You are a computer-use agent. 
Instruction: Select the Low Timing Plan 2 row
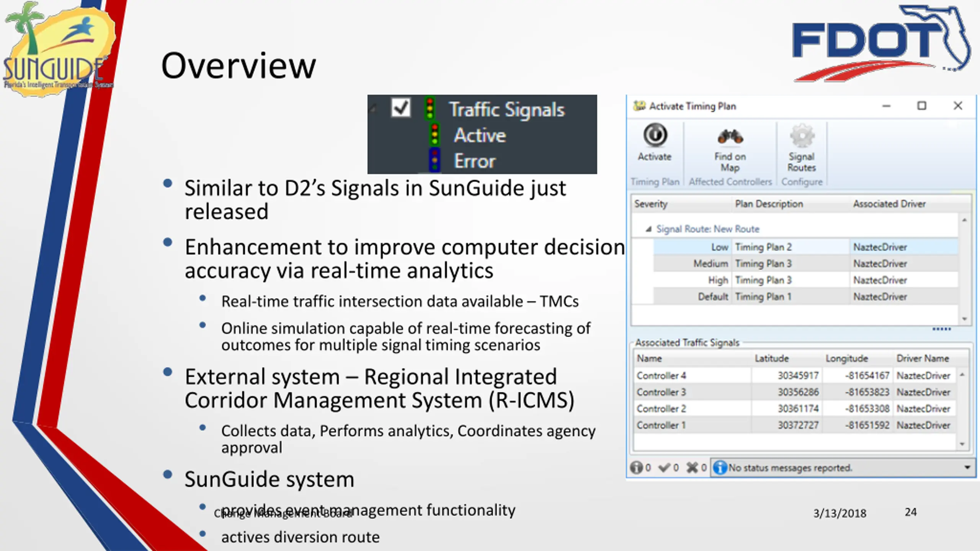tap(805, 247)
